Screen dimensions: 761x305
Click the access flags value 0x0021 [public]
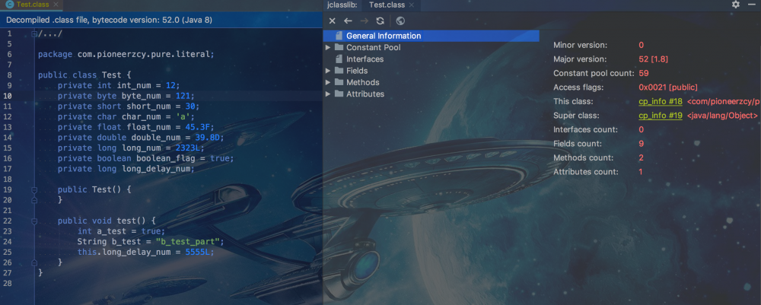668,87
